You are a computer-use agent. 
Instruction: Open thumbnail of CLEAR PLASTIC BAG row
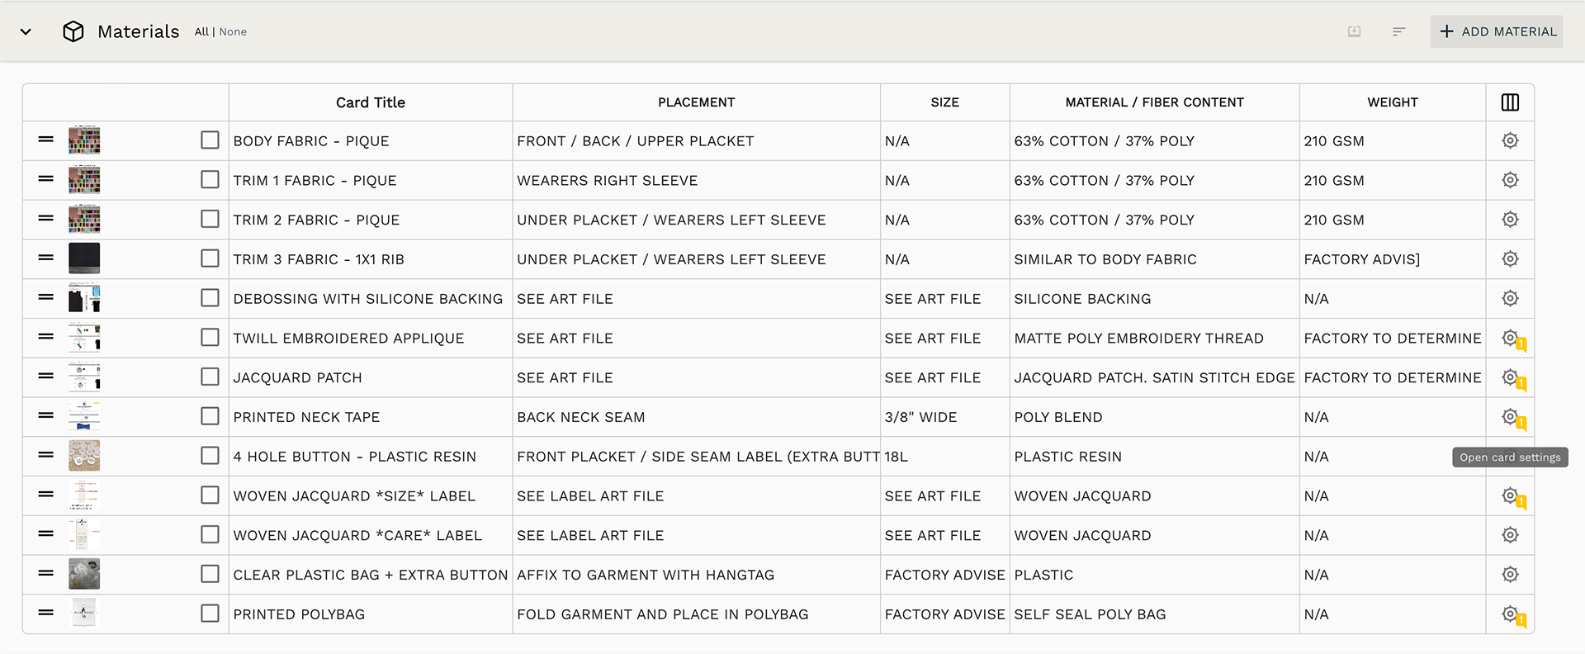coord(84,575)
